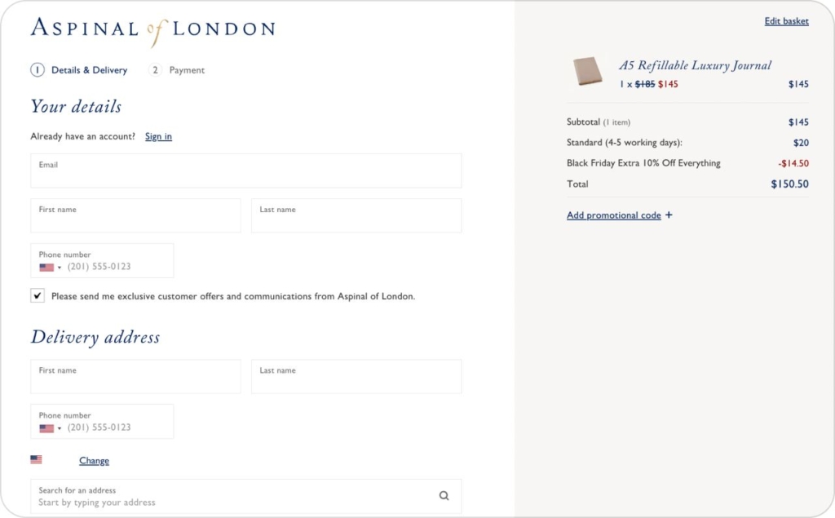Click the US flag in the delivery phone field
This screenshot has height=518, width=835.
point(46,427)
